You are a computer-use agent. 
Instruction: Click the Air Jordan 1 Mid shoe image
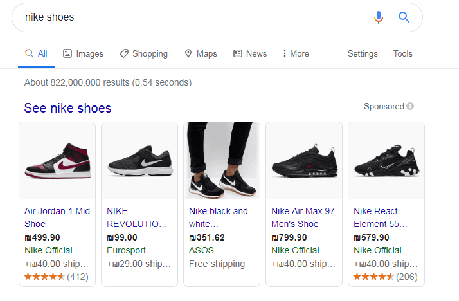[x=57, y=161]
